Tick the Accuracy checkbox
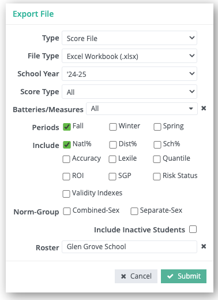This screenshot has width=218, height=300. click(x=66, y=160)
